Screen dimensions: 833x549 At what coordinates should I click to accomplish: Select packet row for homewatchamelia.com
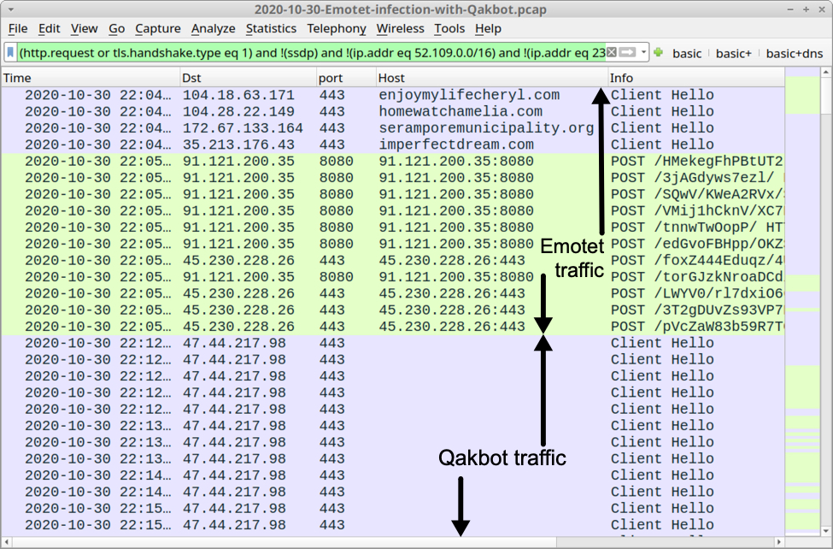click(393, 112)
